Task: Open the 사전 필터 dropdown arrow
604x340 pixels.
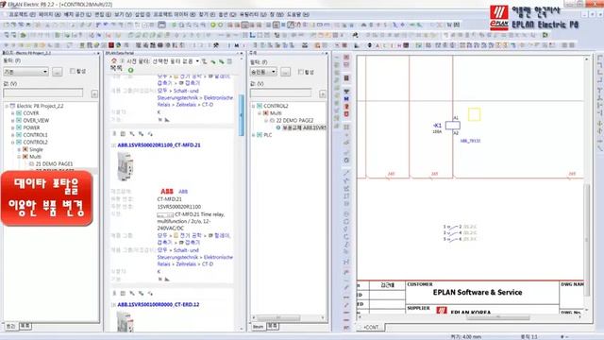Action: [197, 61]
